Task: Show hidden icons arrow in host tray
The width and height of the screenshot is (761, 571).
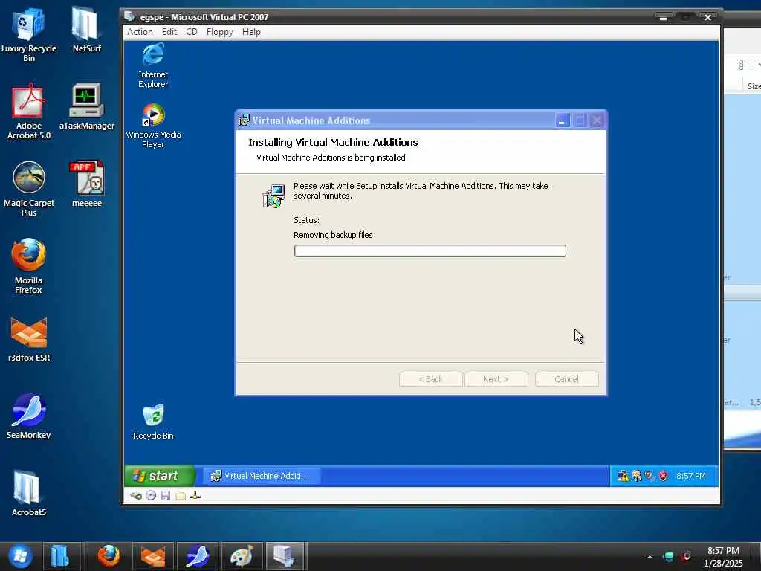Action: [650, 557]
